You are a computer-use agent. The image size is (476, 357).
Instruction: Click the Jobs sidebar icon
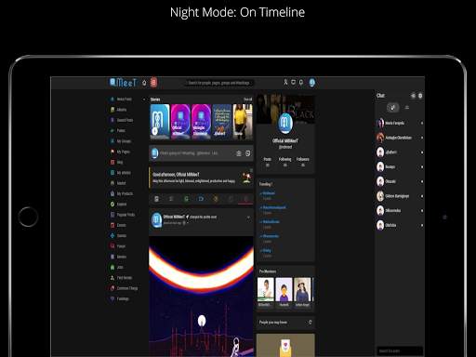112,267
